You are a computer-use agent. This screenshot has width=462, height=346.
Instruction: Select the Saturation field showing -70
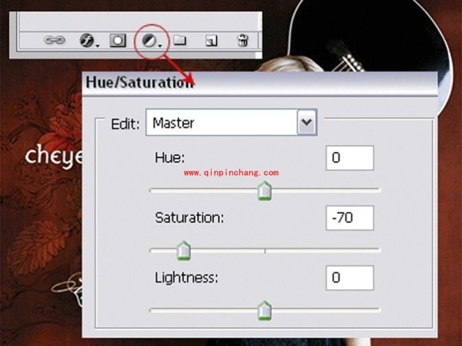[x=349, y=218]
